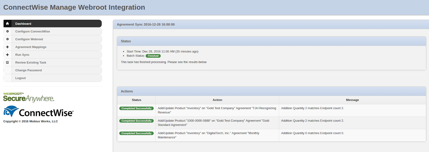Screen dimensions: 429x152
Task: Click the Status column header
Action: click(x=136, y=100)
